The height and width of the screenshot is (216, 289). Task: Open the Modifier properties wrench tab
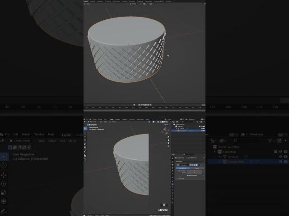172,184
